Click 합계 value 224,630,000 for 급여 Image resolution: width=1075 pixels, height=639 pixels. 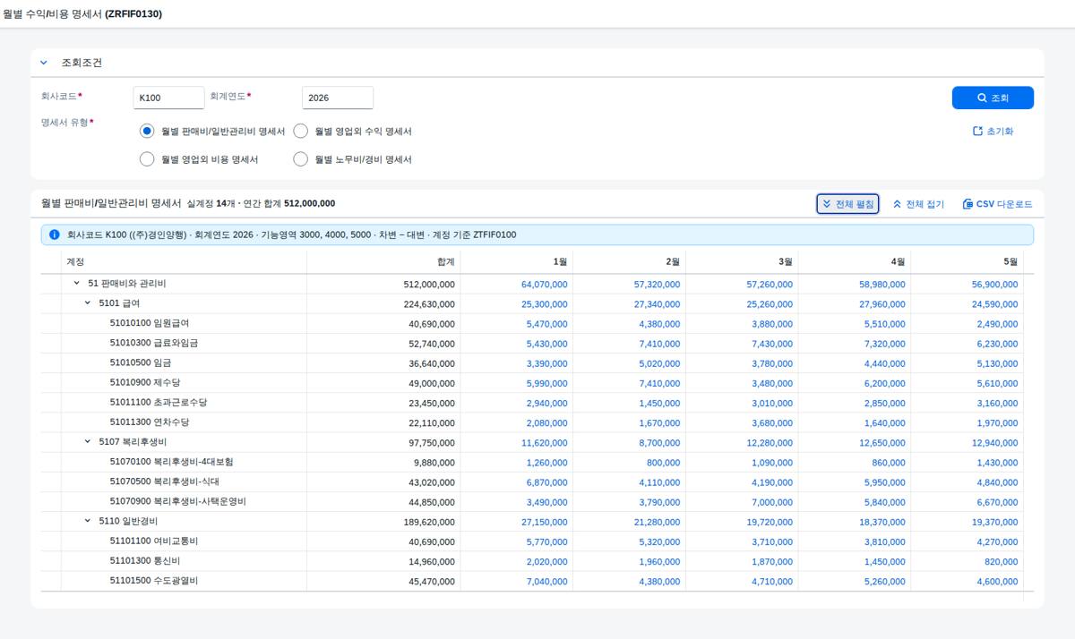click(429, 304)
